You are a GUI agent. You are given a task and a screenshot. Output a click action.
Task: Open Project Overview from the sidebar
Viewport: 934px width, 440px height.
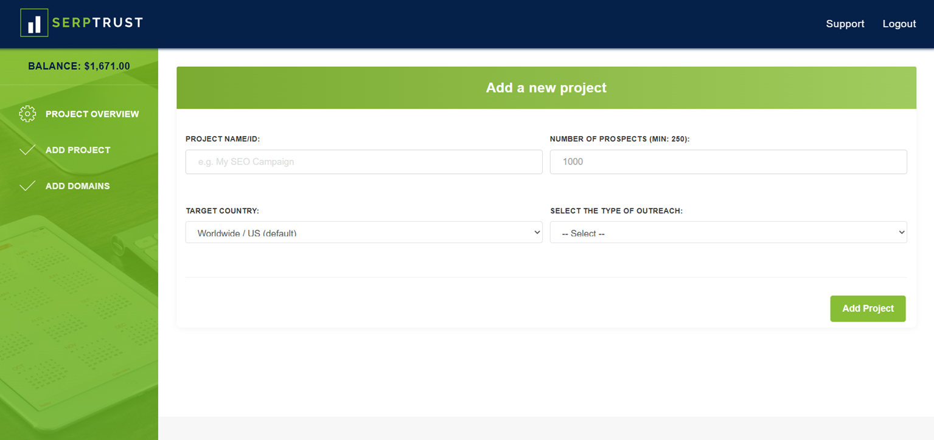[92, 114]
